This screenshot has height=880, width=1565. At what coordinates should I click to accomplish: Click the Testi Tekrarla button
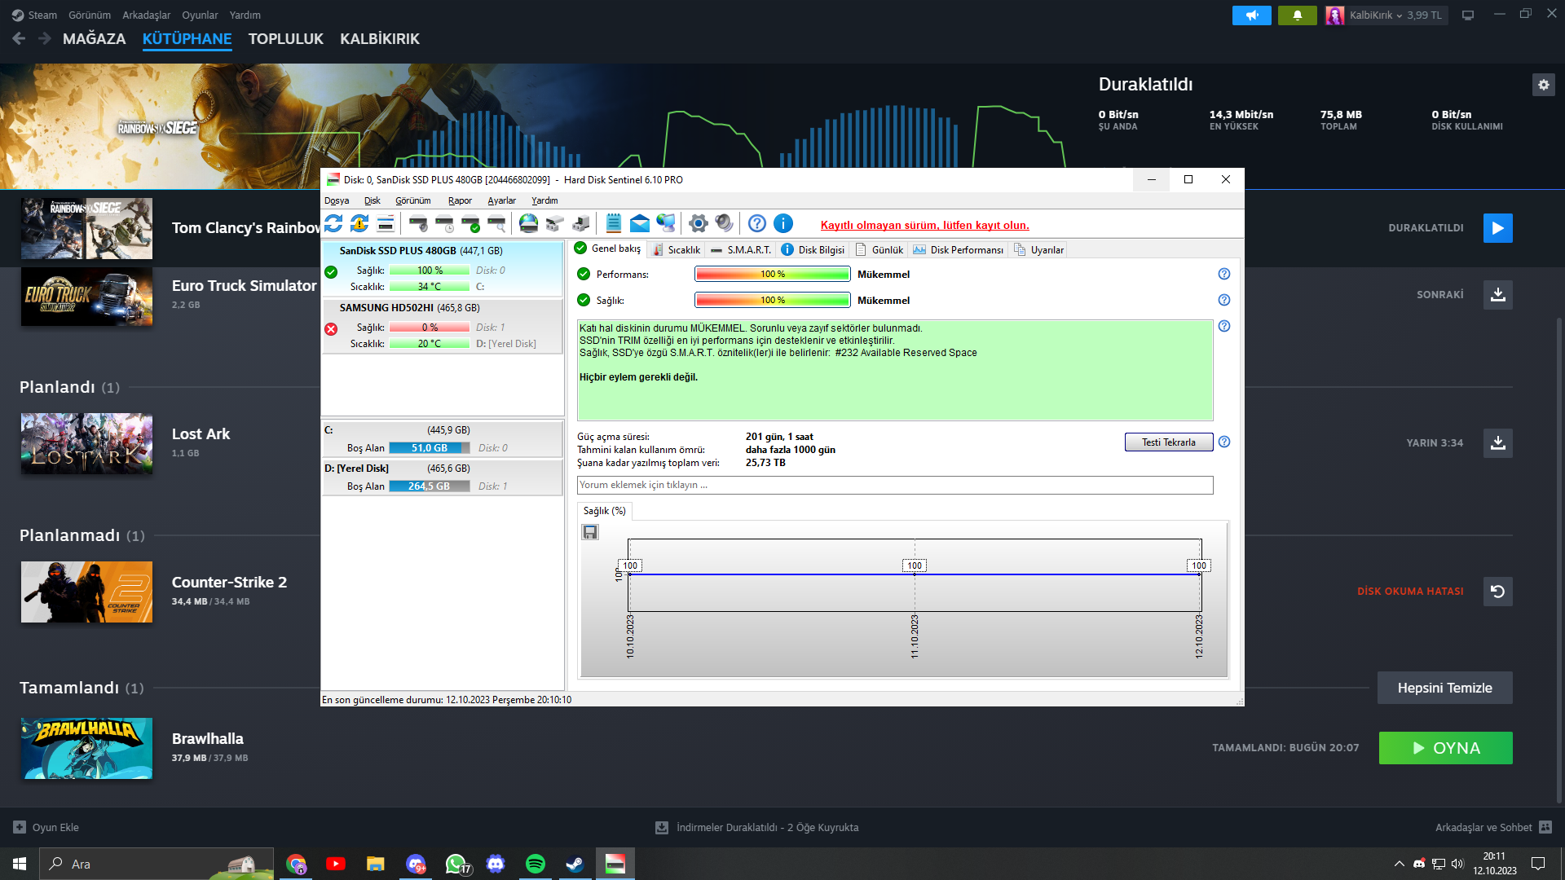pyautogui.click(x=1169, y=442)
